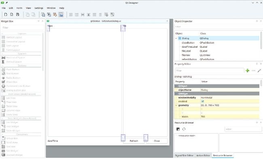This screenshot has width=263, height=159.
Task: Open property editor configure wrench icon
Action: pos(259,71)
